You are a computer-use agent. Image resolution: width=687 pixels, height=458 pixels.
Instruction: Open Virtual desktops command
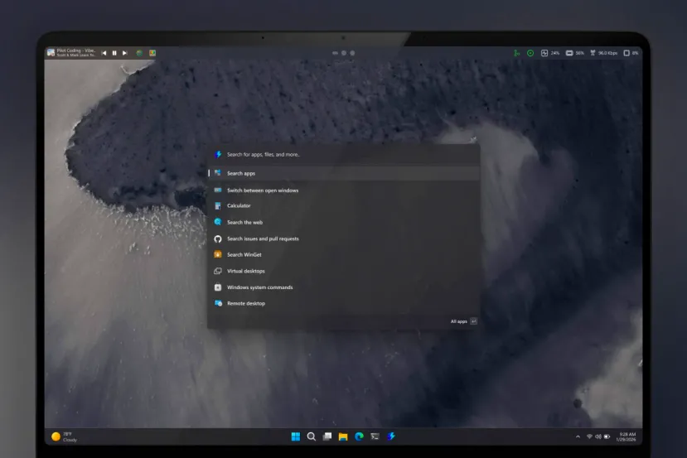click(343, 271)
